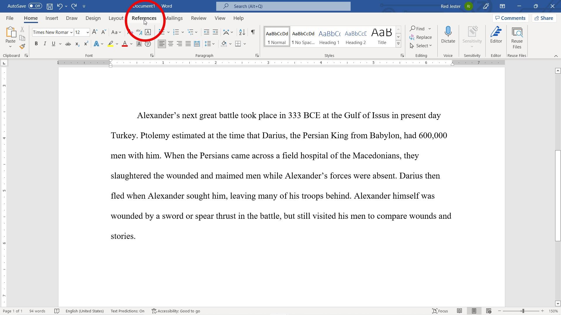Open the font size dropdown

pos(87,32)
